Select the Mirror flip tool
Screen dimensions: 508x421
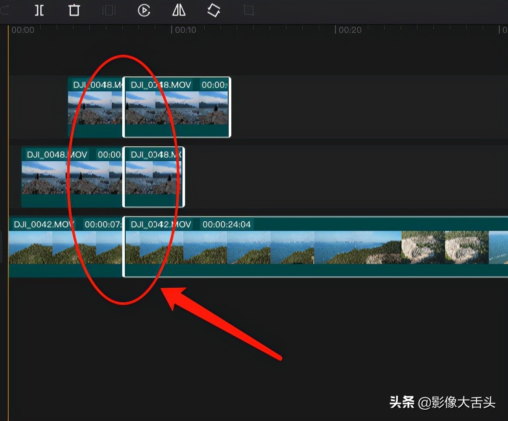pyautogui.click(x=179, y=10)
